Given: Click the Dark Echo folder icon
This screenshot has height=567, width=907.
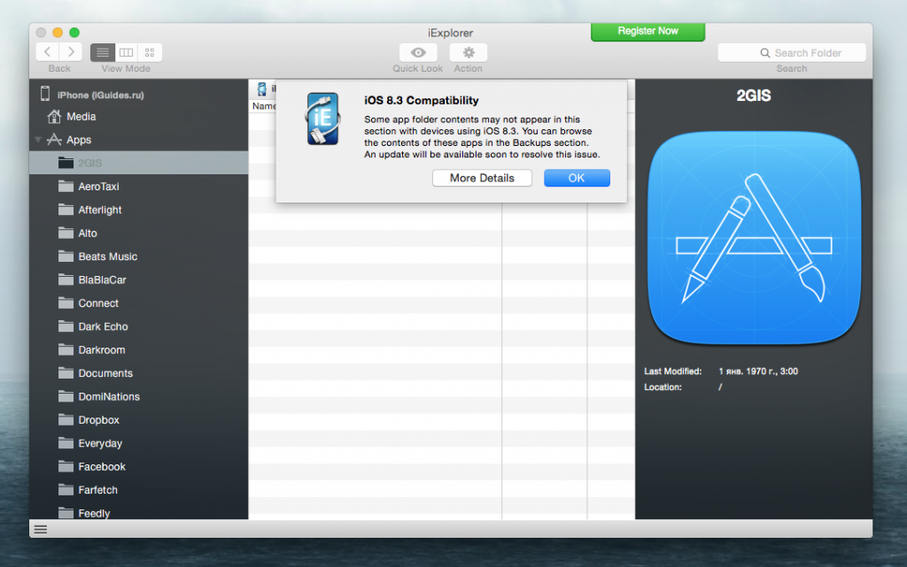Looking at the screenshot, I should [66, 326].
